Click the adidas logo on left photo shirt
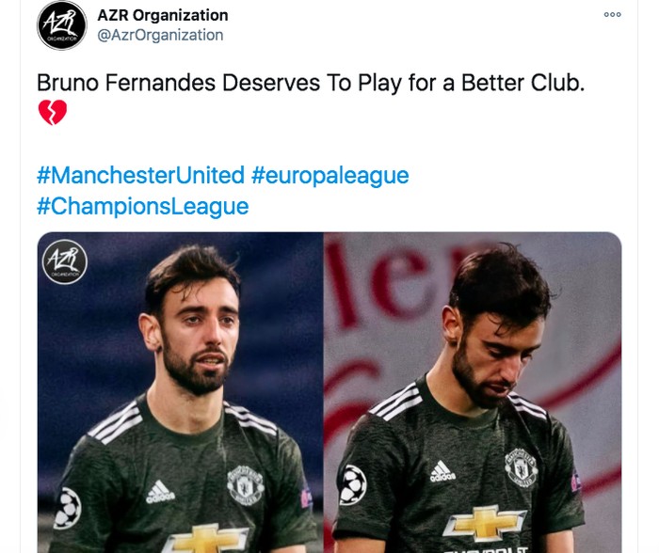 (160, 492)
